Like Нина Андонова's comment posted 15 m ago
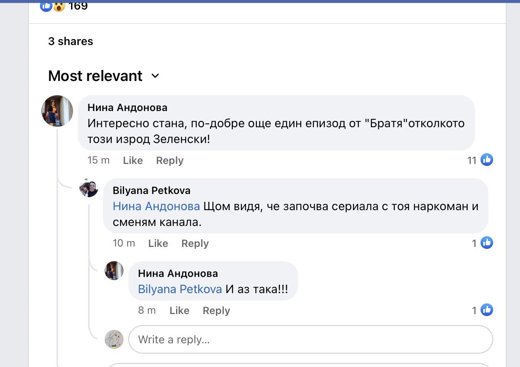 click(x=133, y=160)
